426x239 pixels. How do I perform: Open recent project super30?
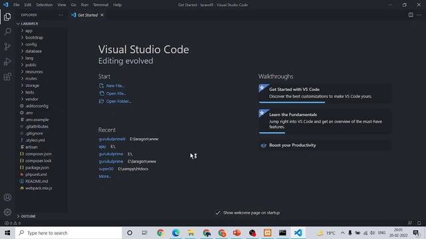(106, 169)
